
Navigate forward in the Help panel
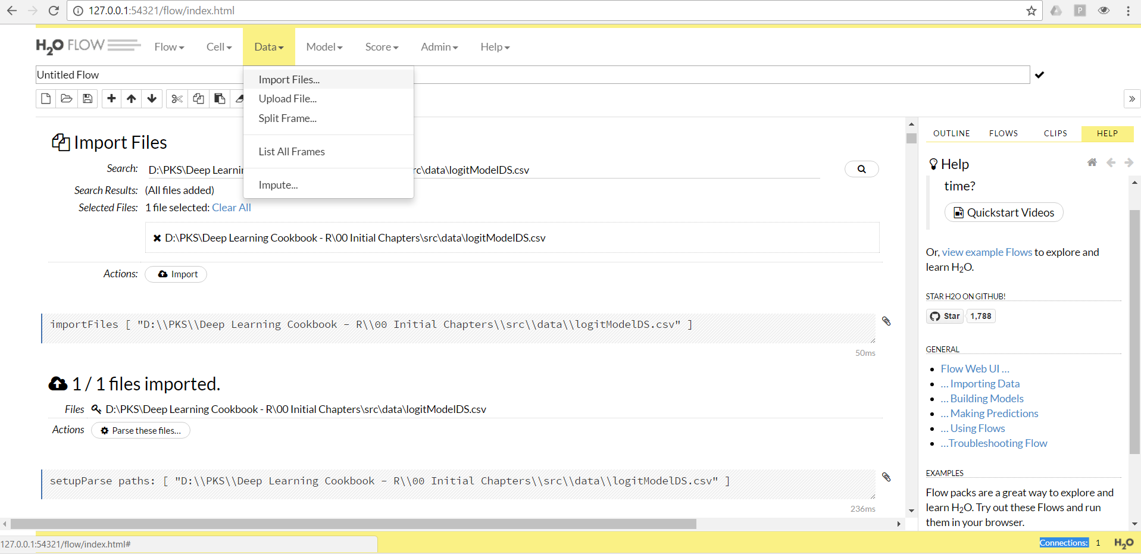1129,162
